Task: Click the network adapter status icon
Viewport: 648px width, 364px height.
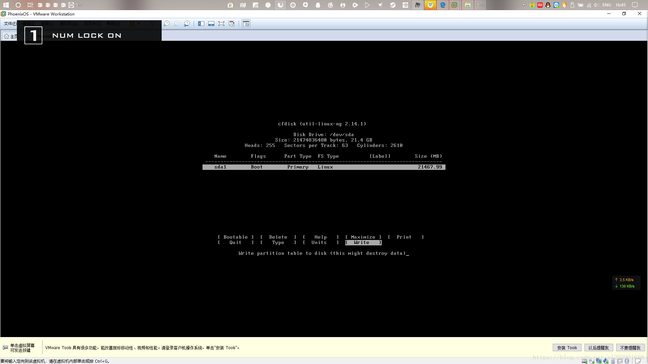Action: [599, 361]
